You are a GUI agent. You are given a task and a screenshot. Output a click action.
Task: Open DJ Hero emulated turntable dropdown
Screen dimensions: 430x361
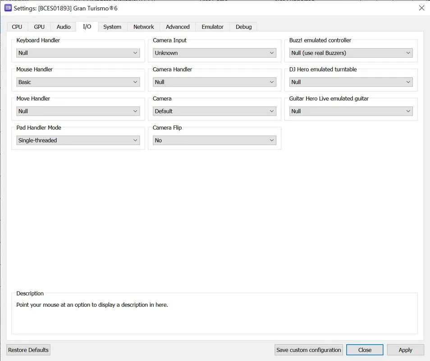(x=351, y=82)
